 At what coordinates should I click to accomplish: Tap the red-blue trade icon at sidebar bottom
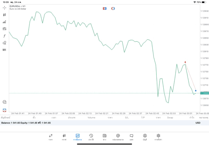5,110
